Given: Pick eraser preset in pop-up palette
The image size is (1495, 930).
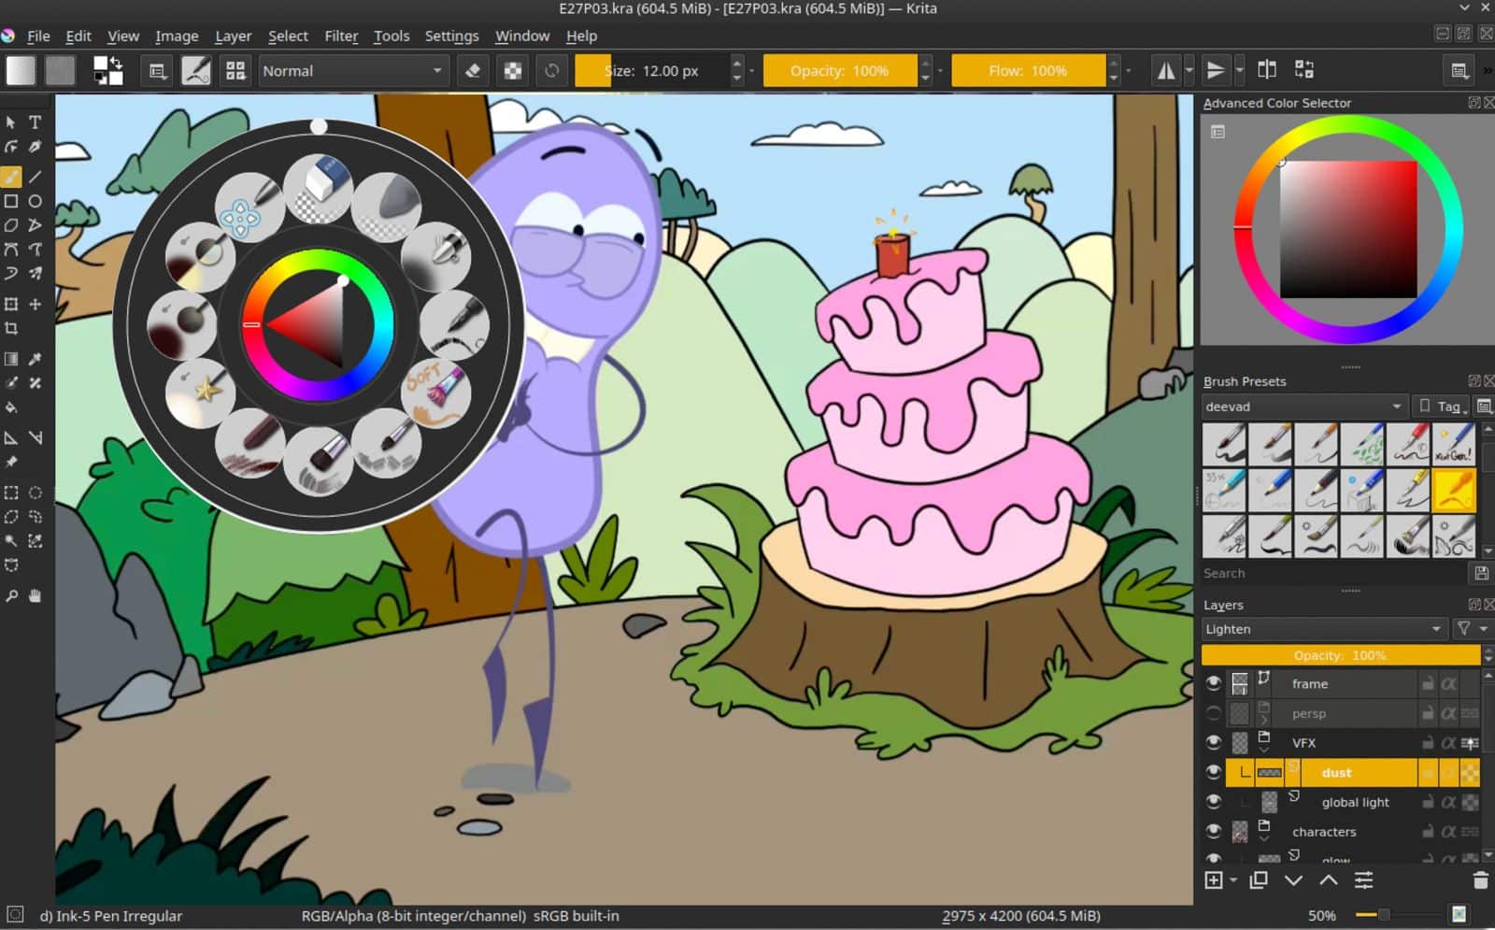Looking at the screenshot, I should [319, 187].
